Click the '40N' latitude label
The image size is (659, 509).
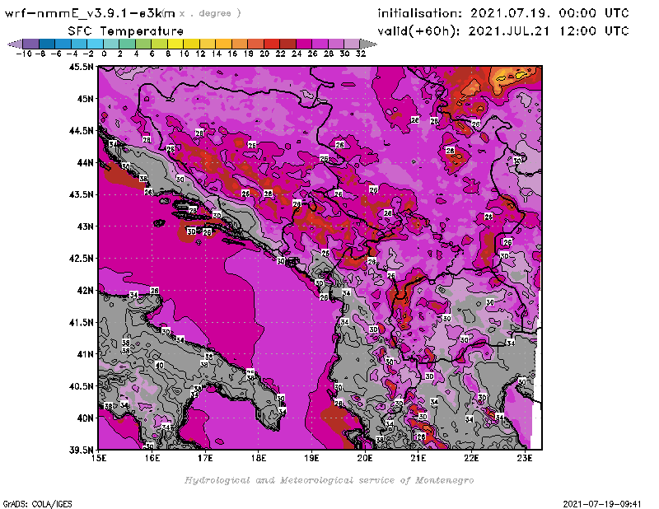pyautogui.click(x=85, y=418)
